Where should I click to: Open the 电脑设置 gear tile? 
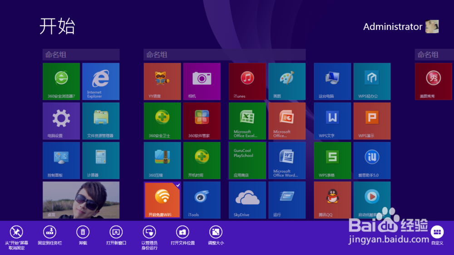[61, 121]
